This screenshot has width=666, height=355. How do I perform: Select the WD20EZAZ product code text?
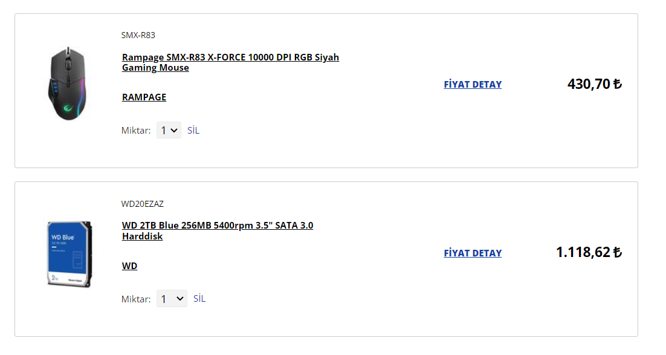point(142,204)
